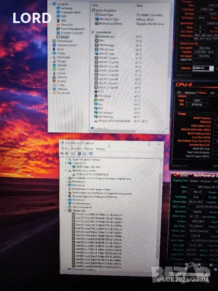Select the Sensor Type field row
The image size is (218, 291).
coord(129,15)
